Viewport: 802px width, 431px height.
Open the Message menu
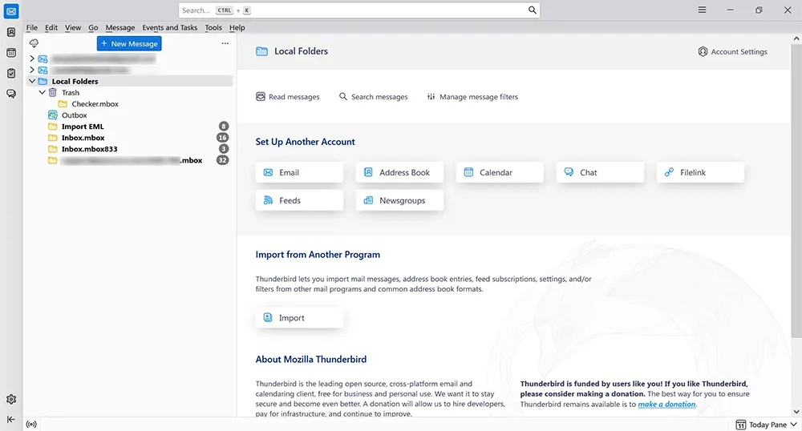coord(120,27)
